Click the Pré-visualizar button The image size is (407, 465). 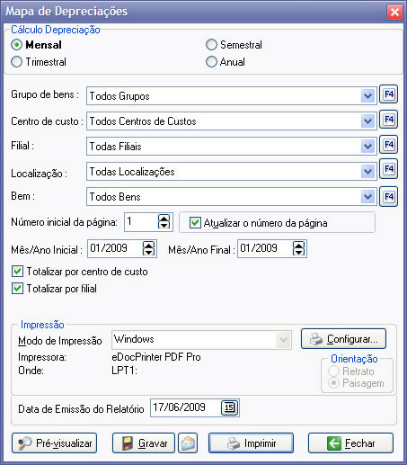[54, 443]
